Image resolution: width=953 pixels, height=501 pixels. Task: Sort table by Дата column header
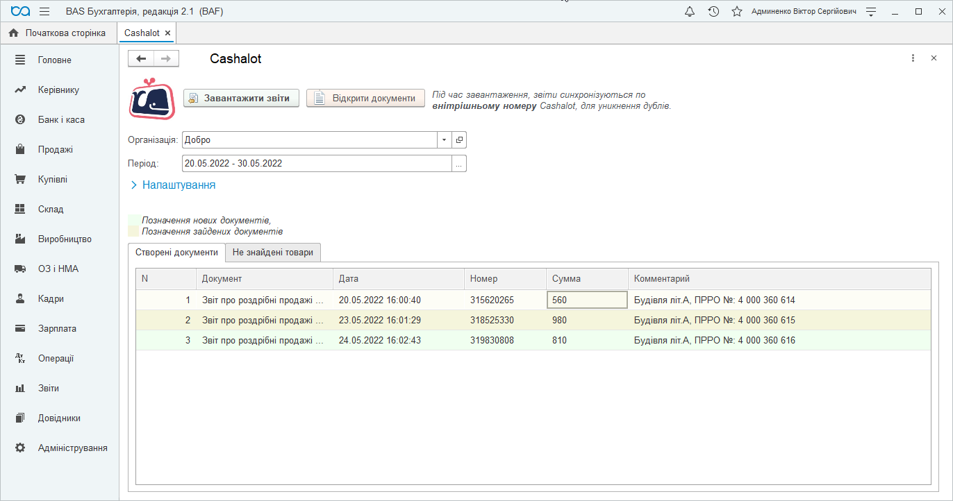(x=398, y=279)
